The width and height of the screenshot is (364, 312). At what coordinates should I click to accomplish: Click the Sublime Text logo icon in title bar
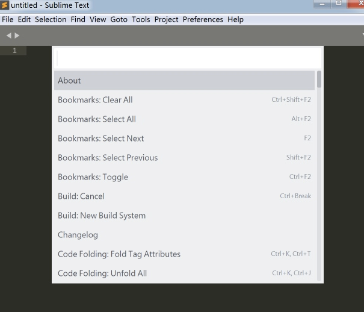tap(4, 5)
